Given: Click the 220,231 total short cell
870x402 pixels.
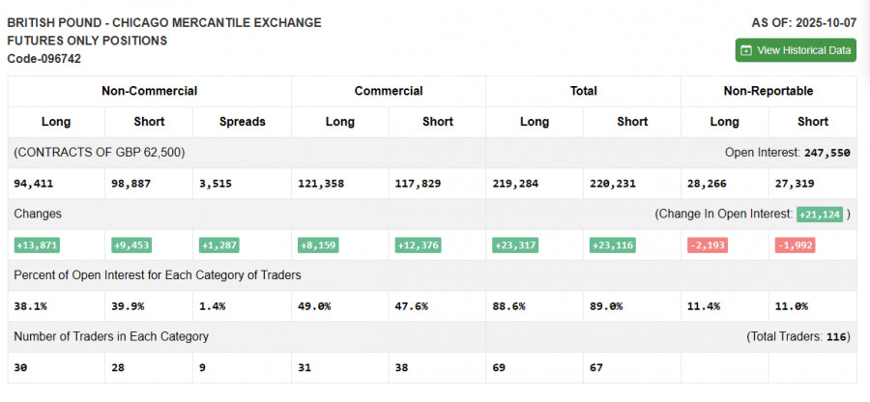Looking at the screenshot, I should [612, 183].
